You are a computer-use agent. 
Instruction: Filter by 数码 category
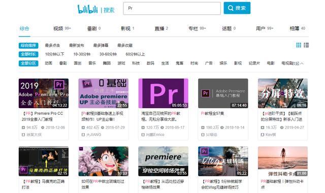[150, 63]
